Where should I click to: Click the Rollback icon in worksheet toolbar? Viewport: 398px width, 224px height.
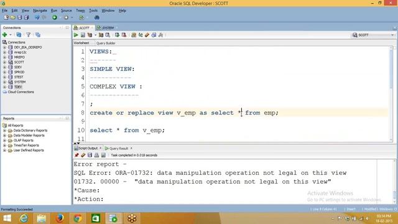click(124, 35)
